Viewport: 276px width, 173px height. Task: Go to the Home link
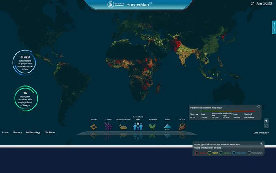pyautogui.click(x=5, y=132)
